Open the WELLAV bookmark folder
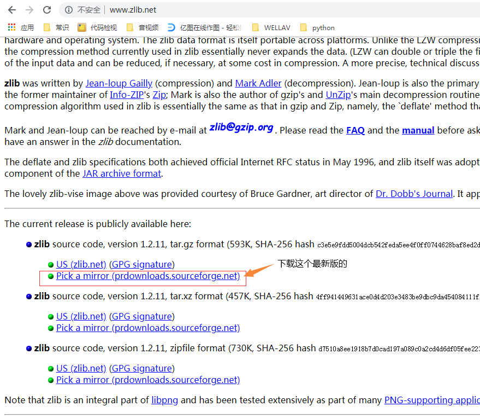Screen dimensions: 480x418 coord(271,27)
